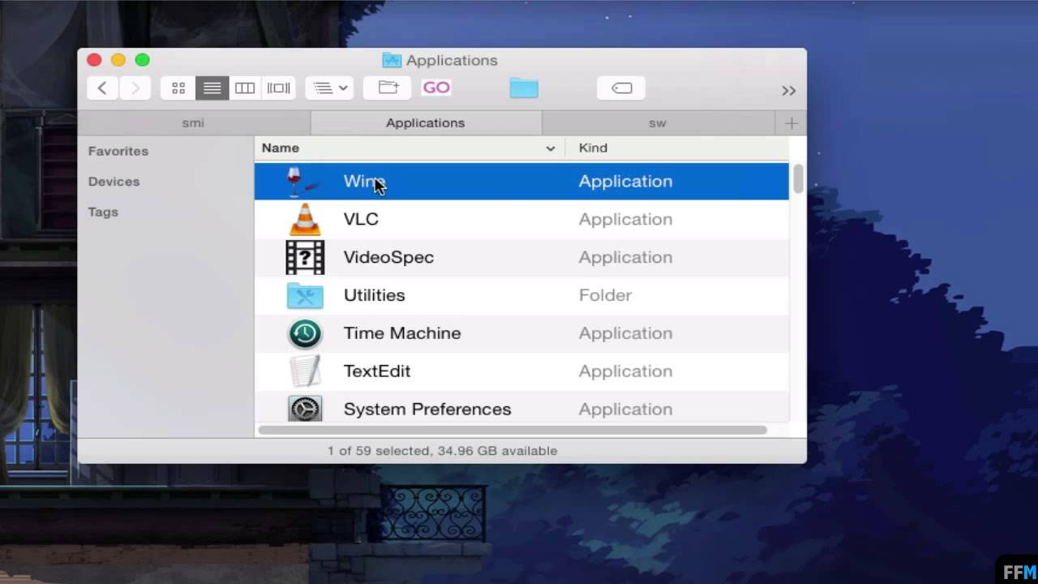
Task: Click the purple GO toolbar icon
Action: [x=436, y=88]
